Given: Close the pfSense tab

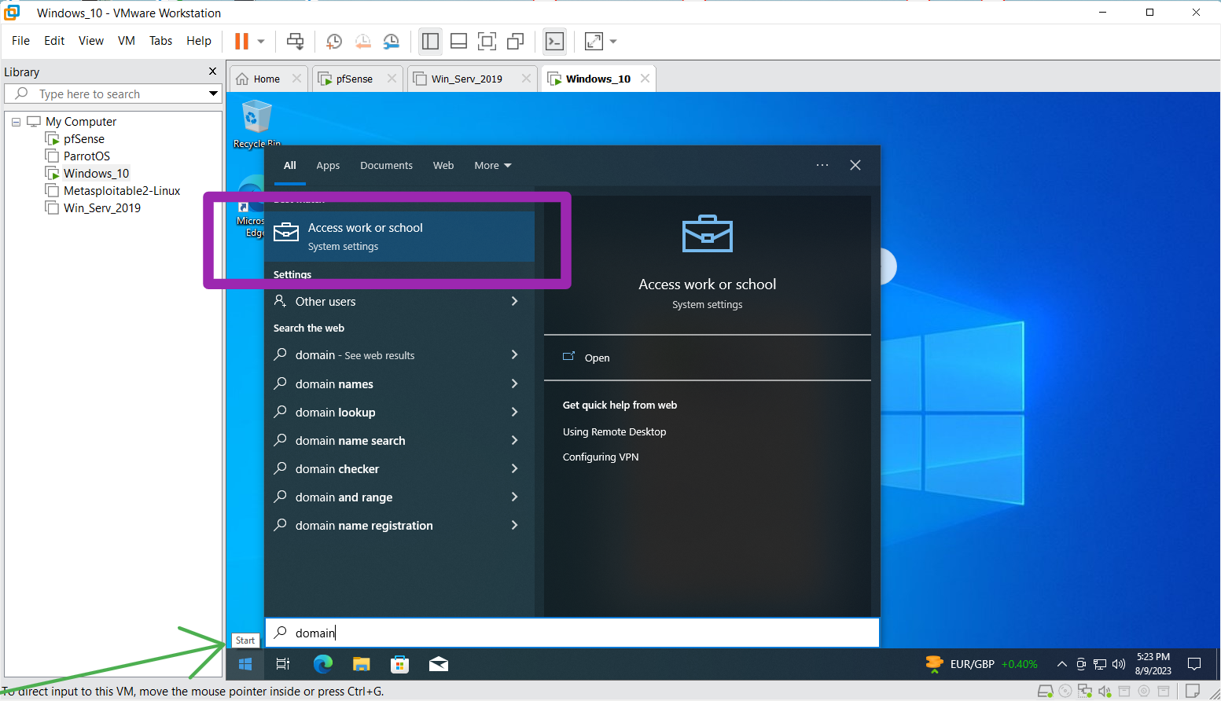Looking at the screenshot, I should tap(392, 79).
